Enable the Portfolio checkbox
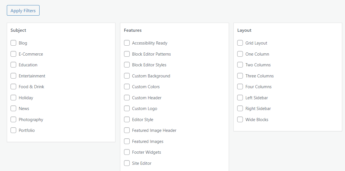 click(x=13, y=130)
